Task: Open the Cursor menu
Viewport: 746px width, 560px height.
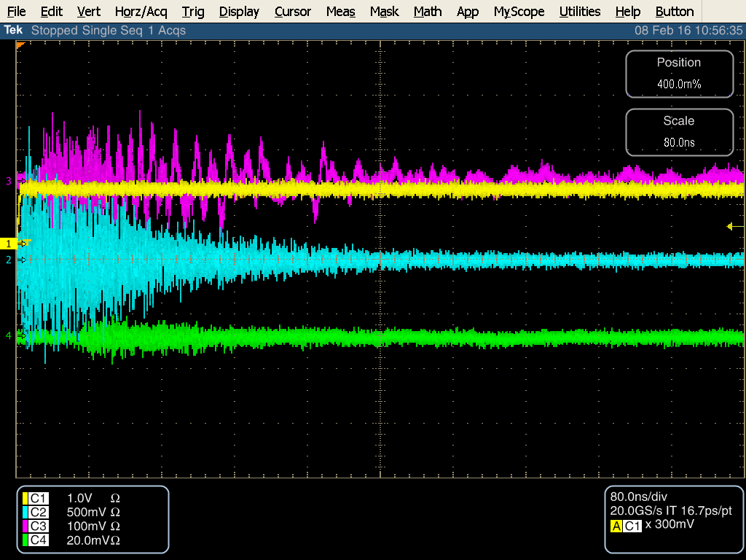Action: (x=293, y=12)
